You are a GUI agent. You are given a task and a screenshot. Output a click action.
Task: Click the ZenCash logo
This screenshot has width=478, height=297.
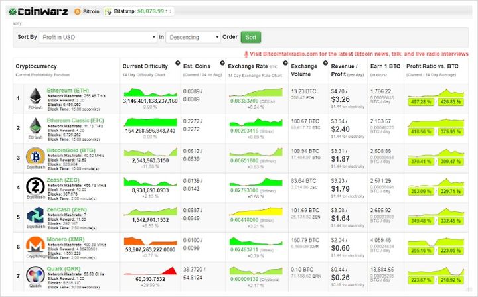click(x=35, y=215)
